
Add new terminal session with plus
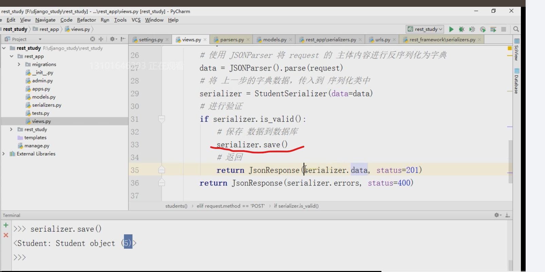click(6, 225)
